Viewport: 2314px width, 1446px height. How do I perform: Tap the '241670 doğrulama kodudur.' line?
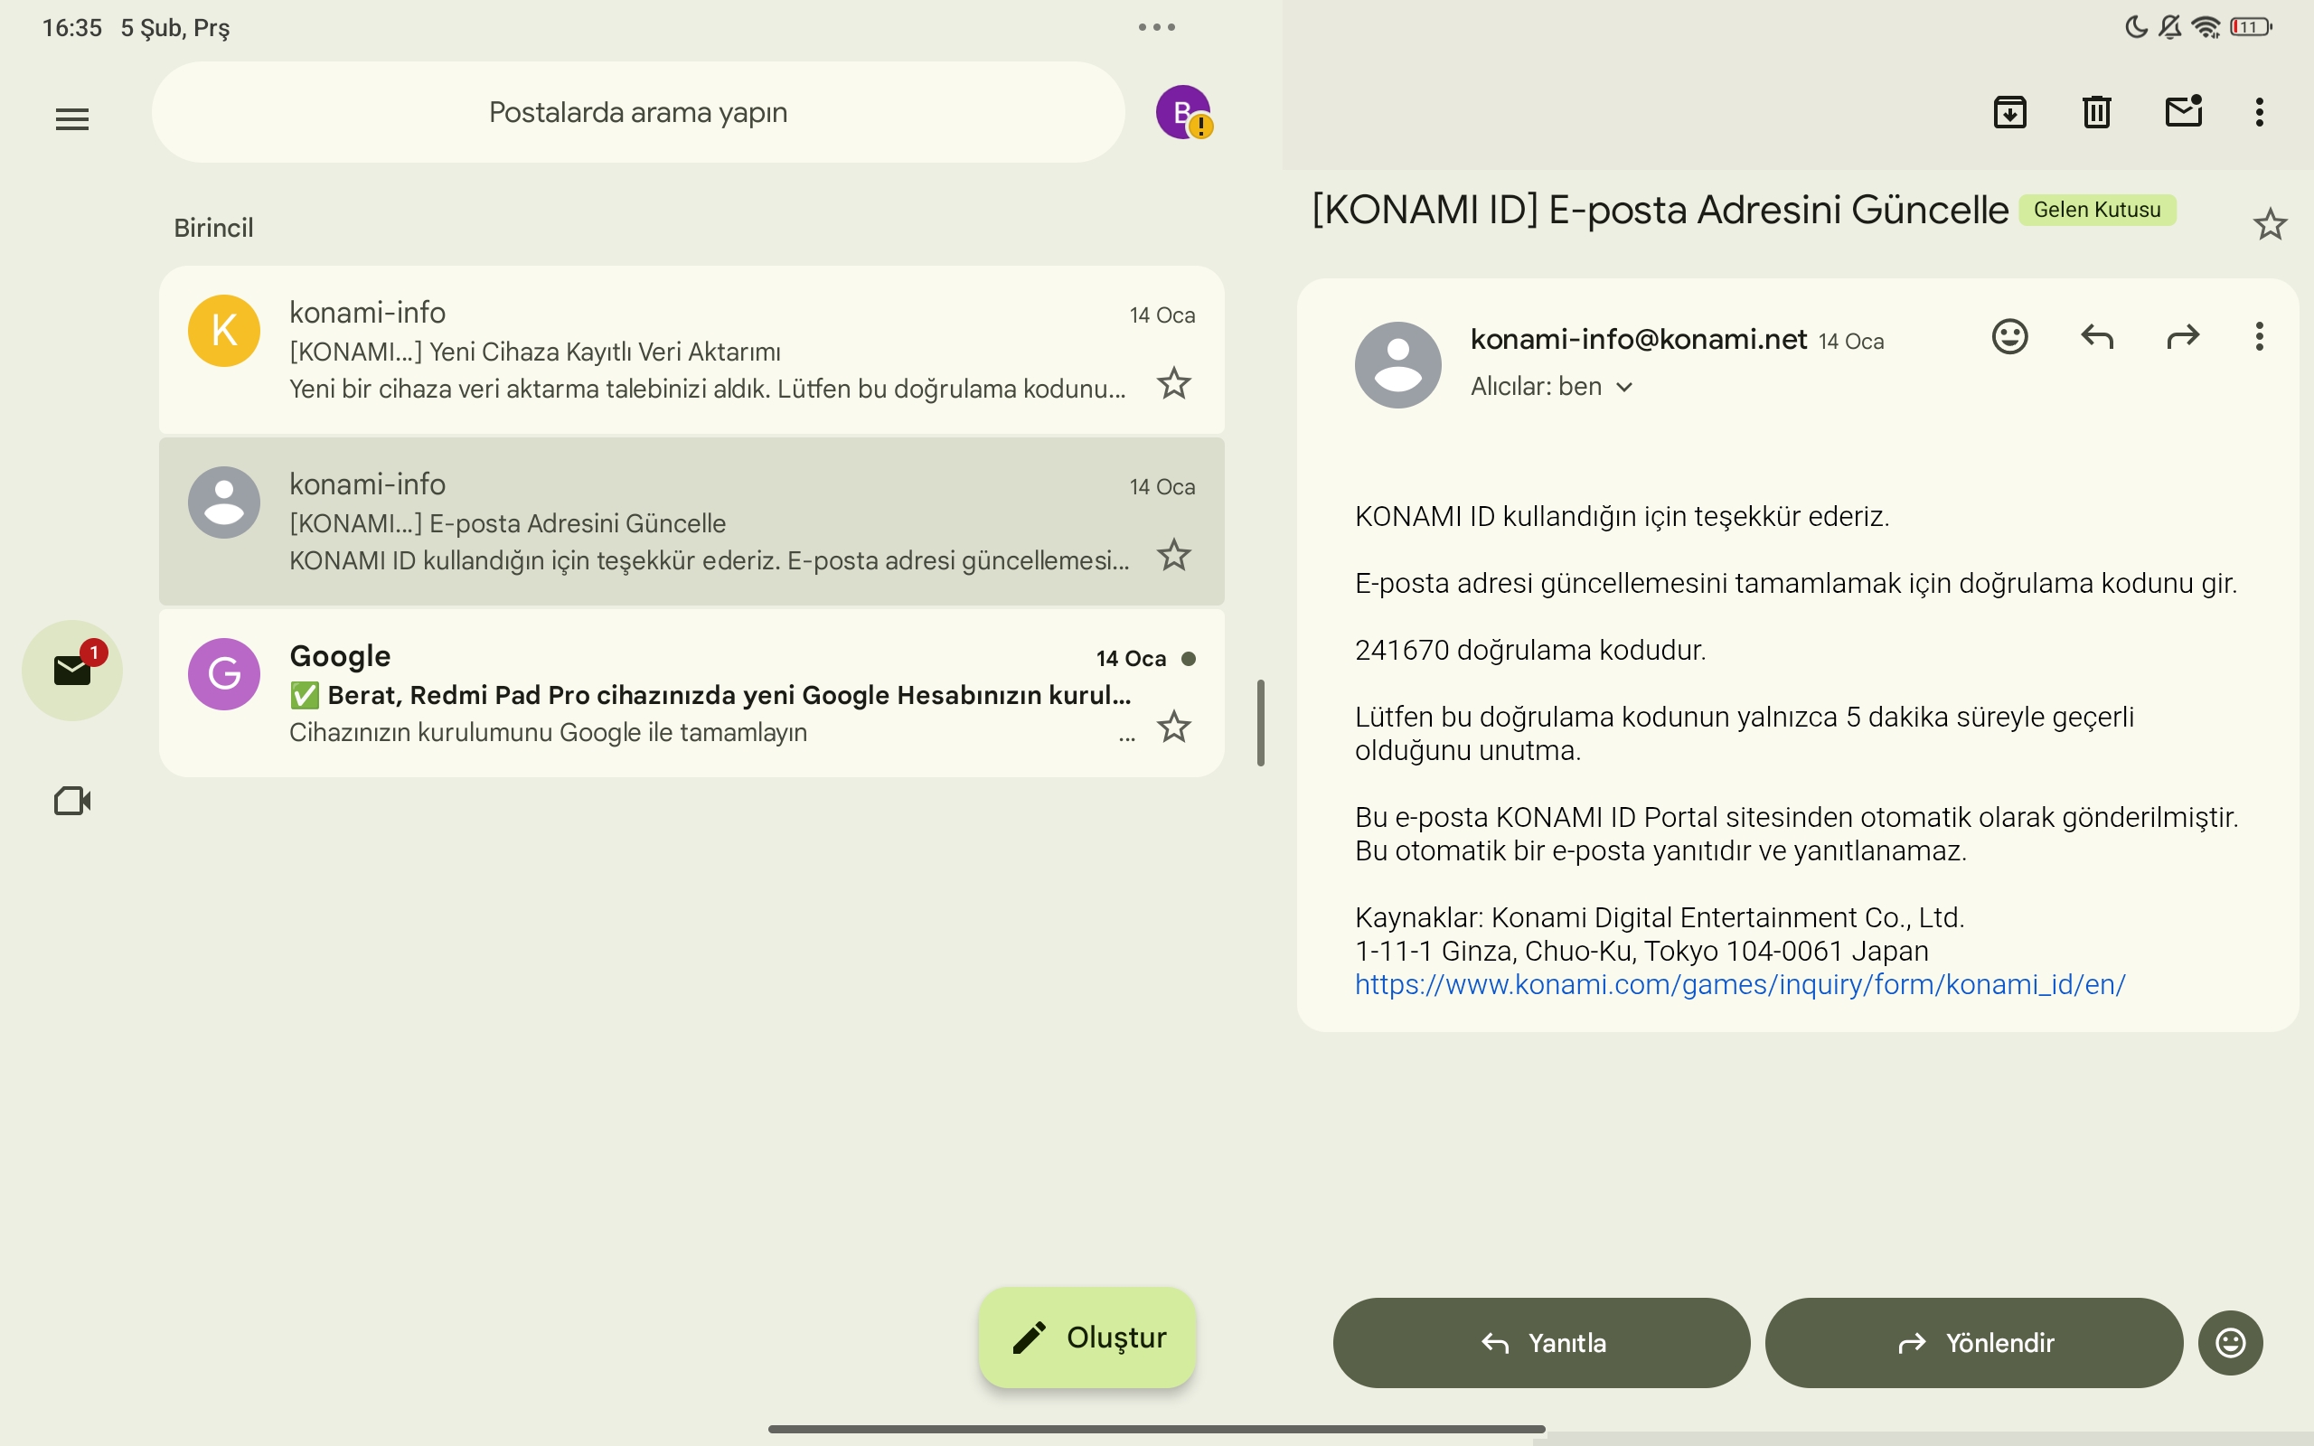click(1530, 650)
